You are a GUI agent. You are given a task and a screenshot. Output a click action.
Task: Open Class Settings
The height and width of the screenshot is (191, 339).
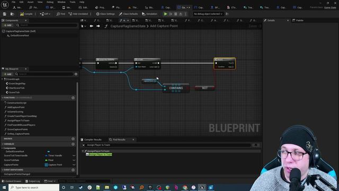click(x=105, y=14)
